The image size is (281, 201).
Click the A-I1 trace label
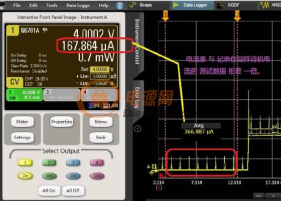(x=152, y=167)
